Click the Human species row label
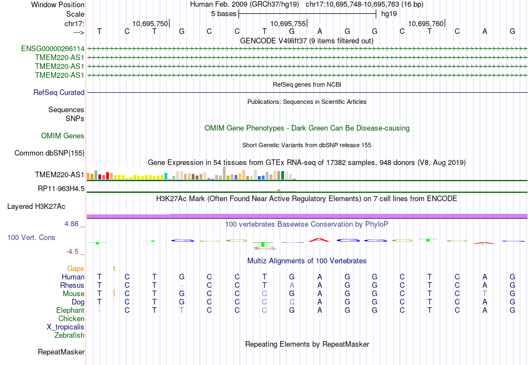Viewport: 528px width, 365px height. pyautogui.click(x=73, y=277)
